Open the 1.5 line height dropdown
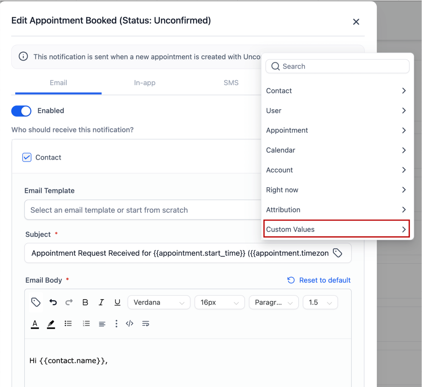 point(320,302)
